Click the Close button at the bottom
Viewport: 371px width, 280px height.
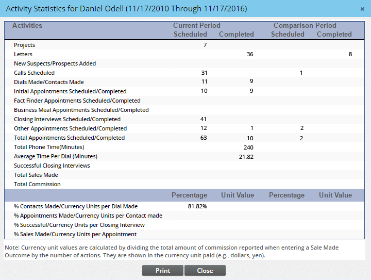pyautogui.click(x=205, y=271)
